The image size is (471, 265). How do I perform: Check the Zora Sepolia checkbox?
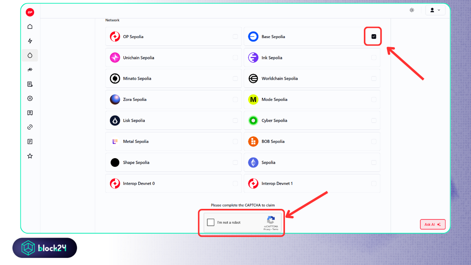(235, 99)
